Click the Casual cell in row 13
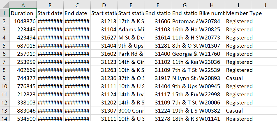 [x=239, y=111]
